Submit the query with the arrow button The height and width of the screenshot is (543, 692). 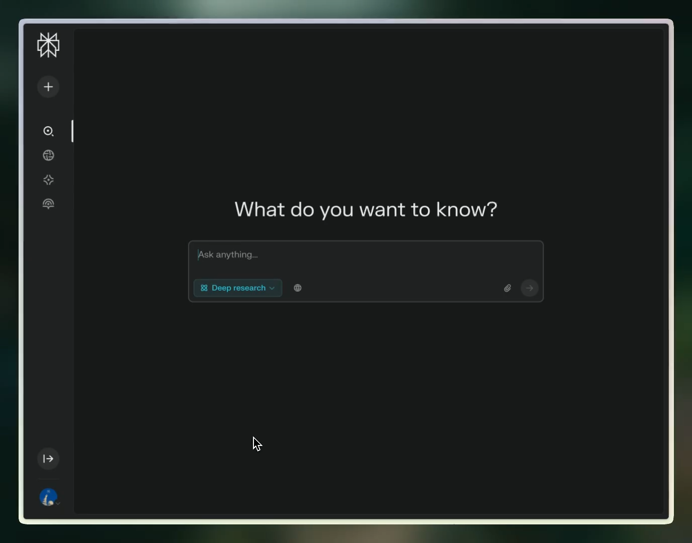[x=530, y=288]
